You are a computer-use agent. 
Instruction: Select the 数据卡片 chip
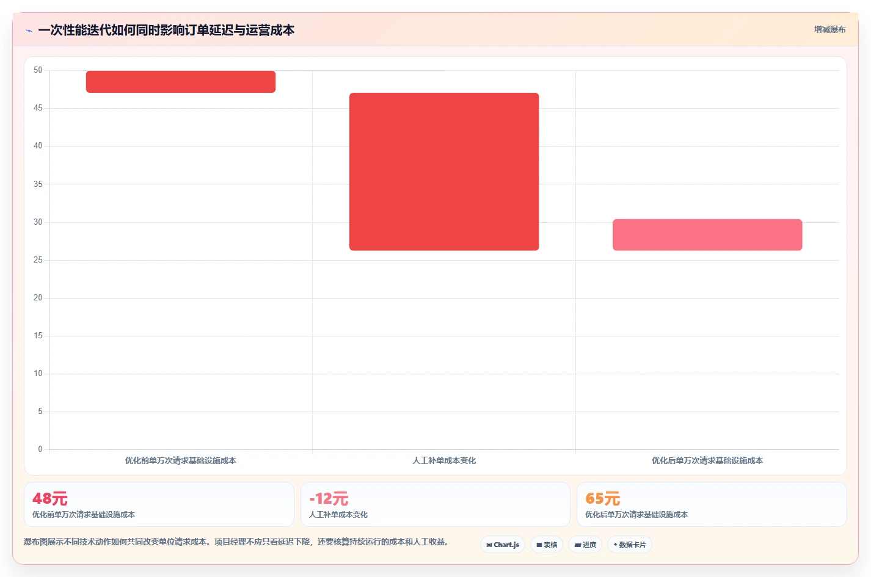pos(630,545)
